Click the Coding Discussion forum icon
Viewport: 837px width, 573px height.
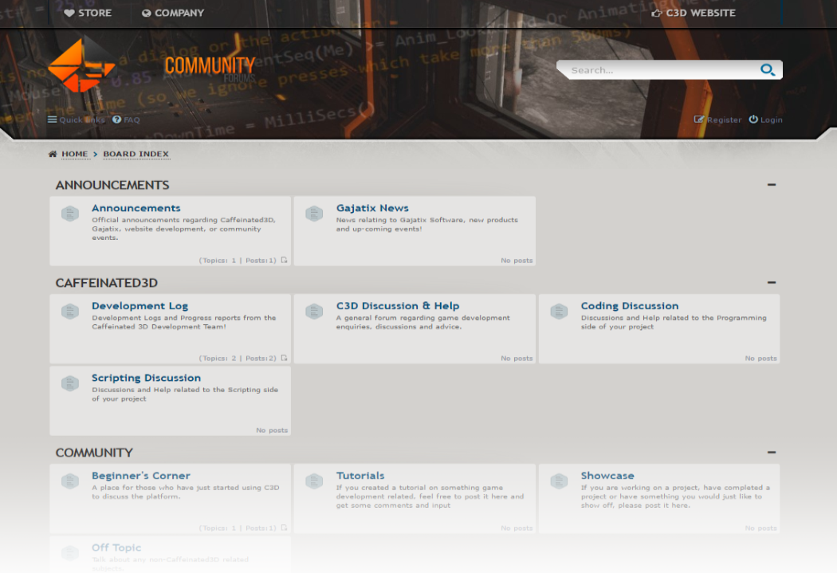click(559, 311)
